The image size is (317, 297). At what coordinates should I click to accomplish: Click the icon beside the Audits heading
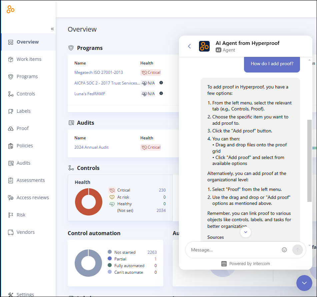[71, 123]
